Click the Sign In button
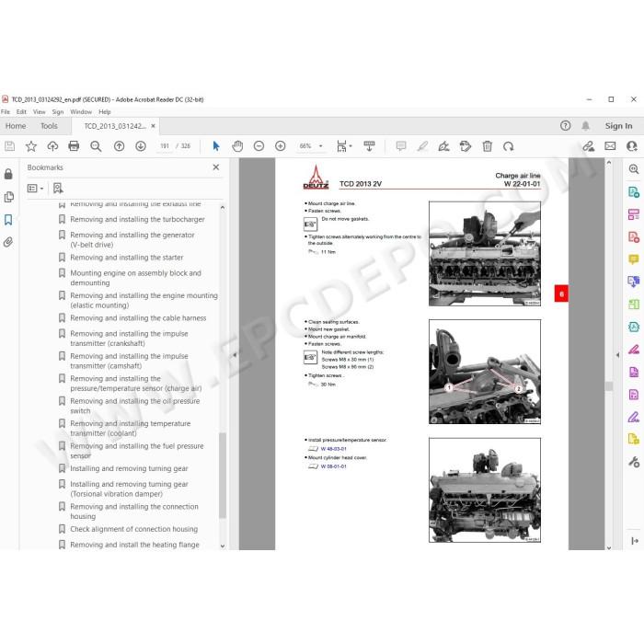The image size is (644, 644). coord(618,126)
